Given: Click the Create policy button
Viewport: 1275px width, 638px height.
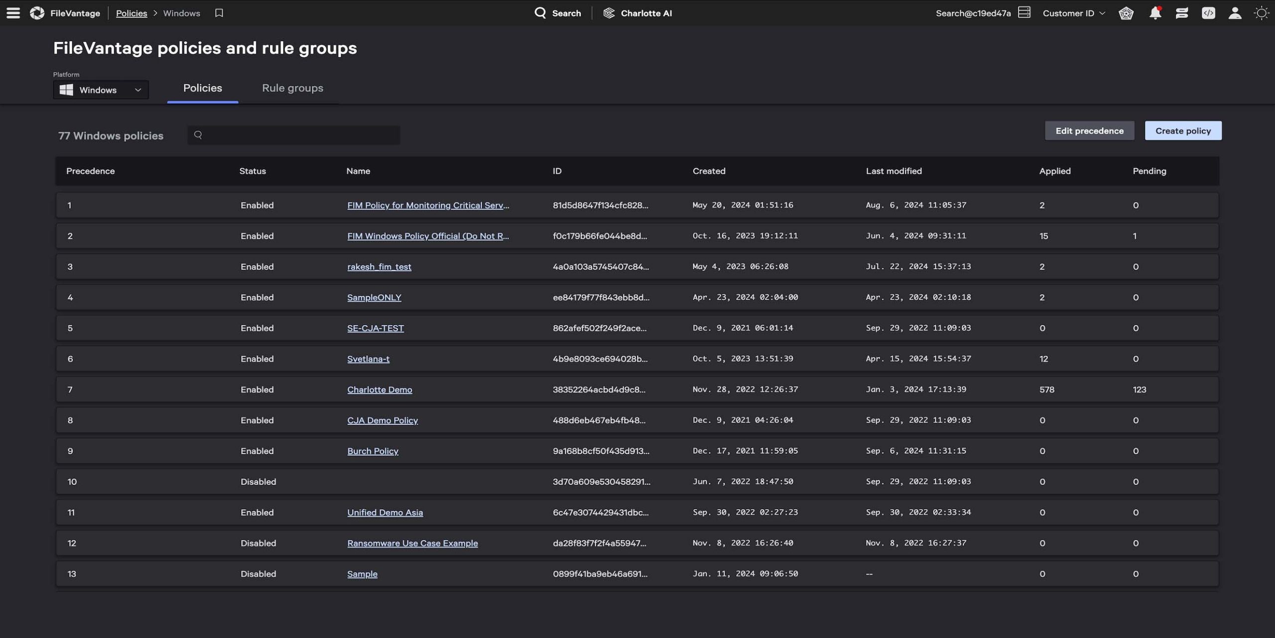Looking at the screenshot, I should point(1183,130).
